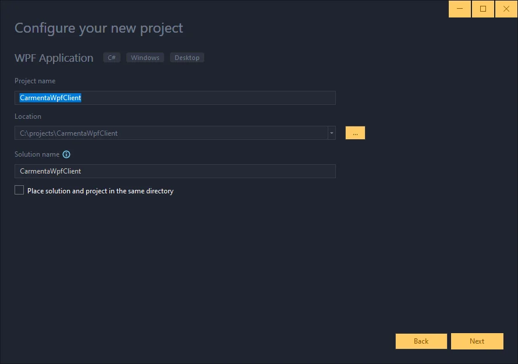Viewport: 518px width, 364px height.
Task: Minimize the project configuration window
Action: point(460,9)
